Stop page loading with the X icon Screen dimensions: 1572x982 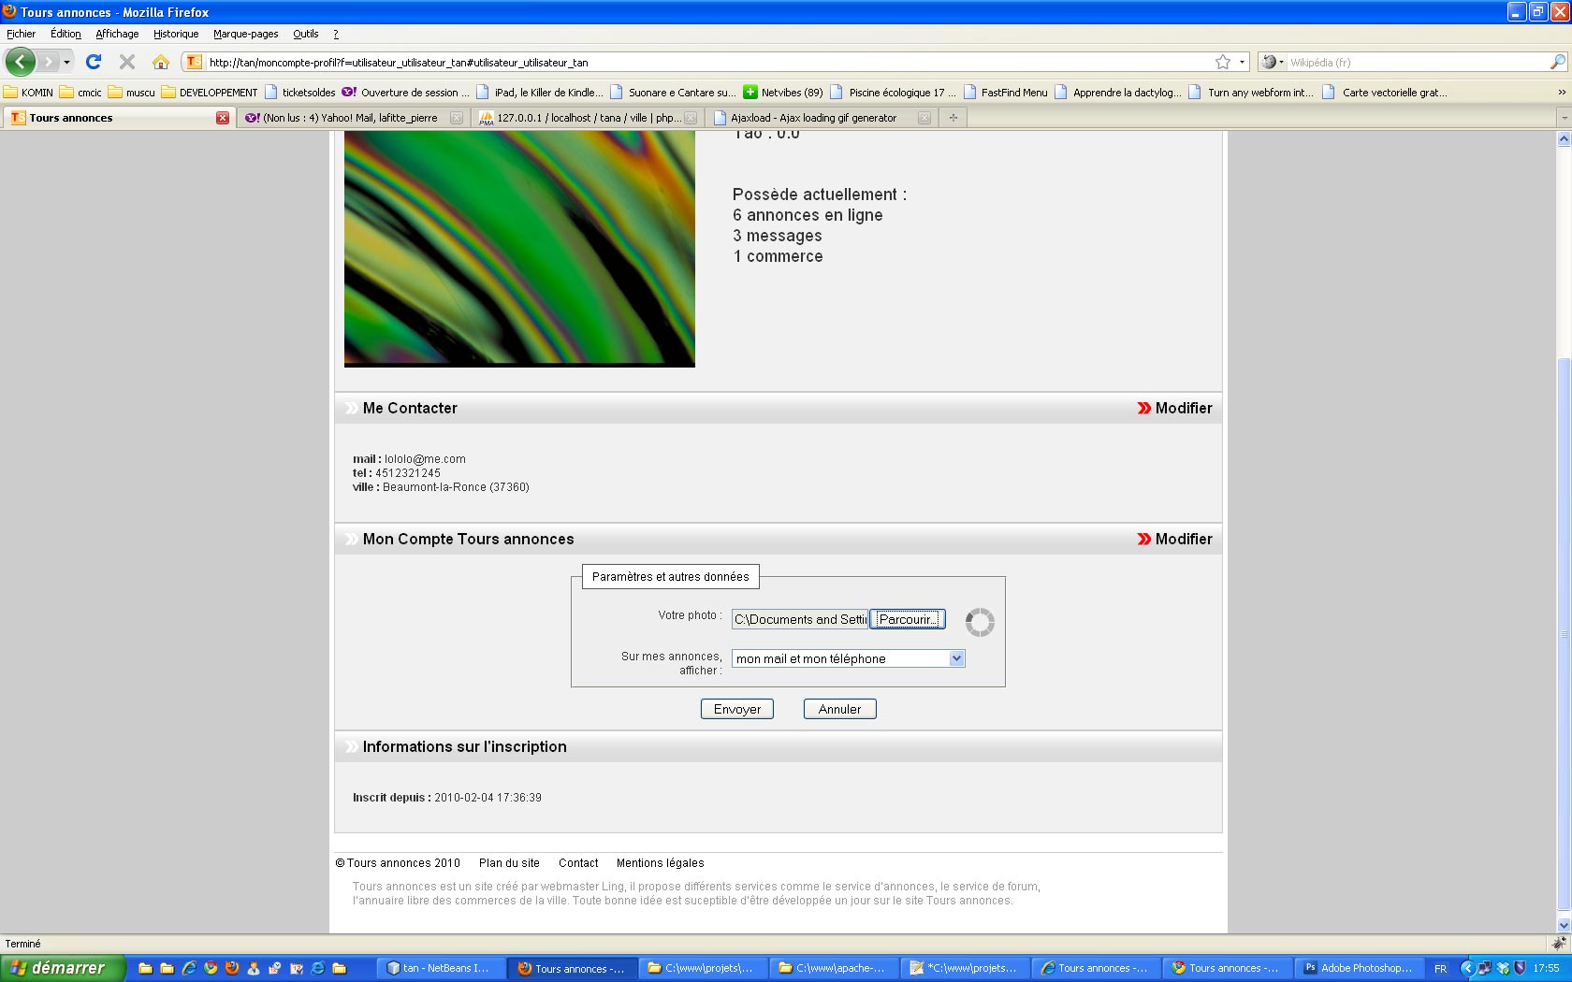[127, 62]
